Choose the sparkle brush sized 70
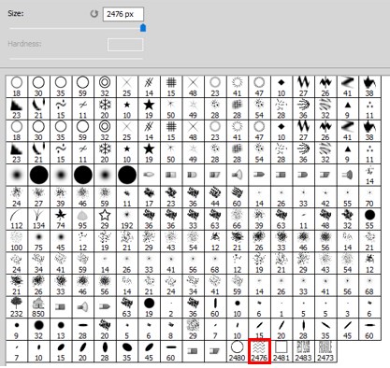This screenshot has width=390, height=368. pos(369,197)
